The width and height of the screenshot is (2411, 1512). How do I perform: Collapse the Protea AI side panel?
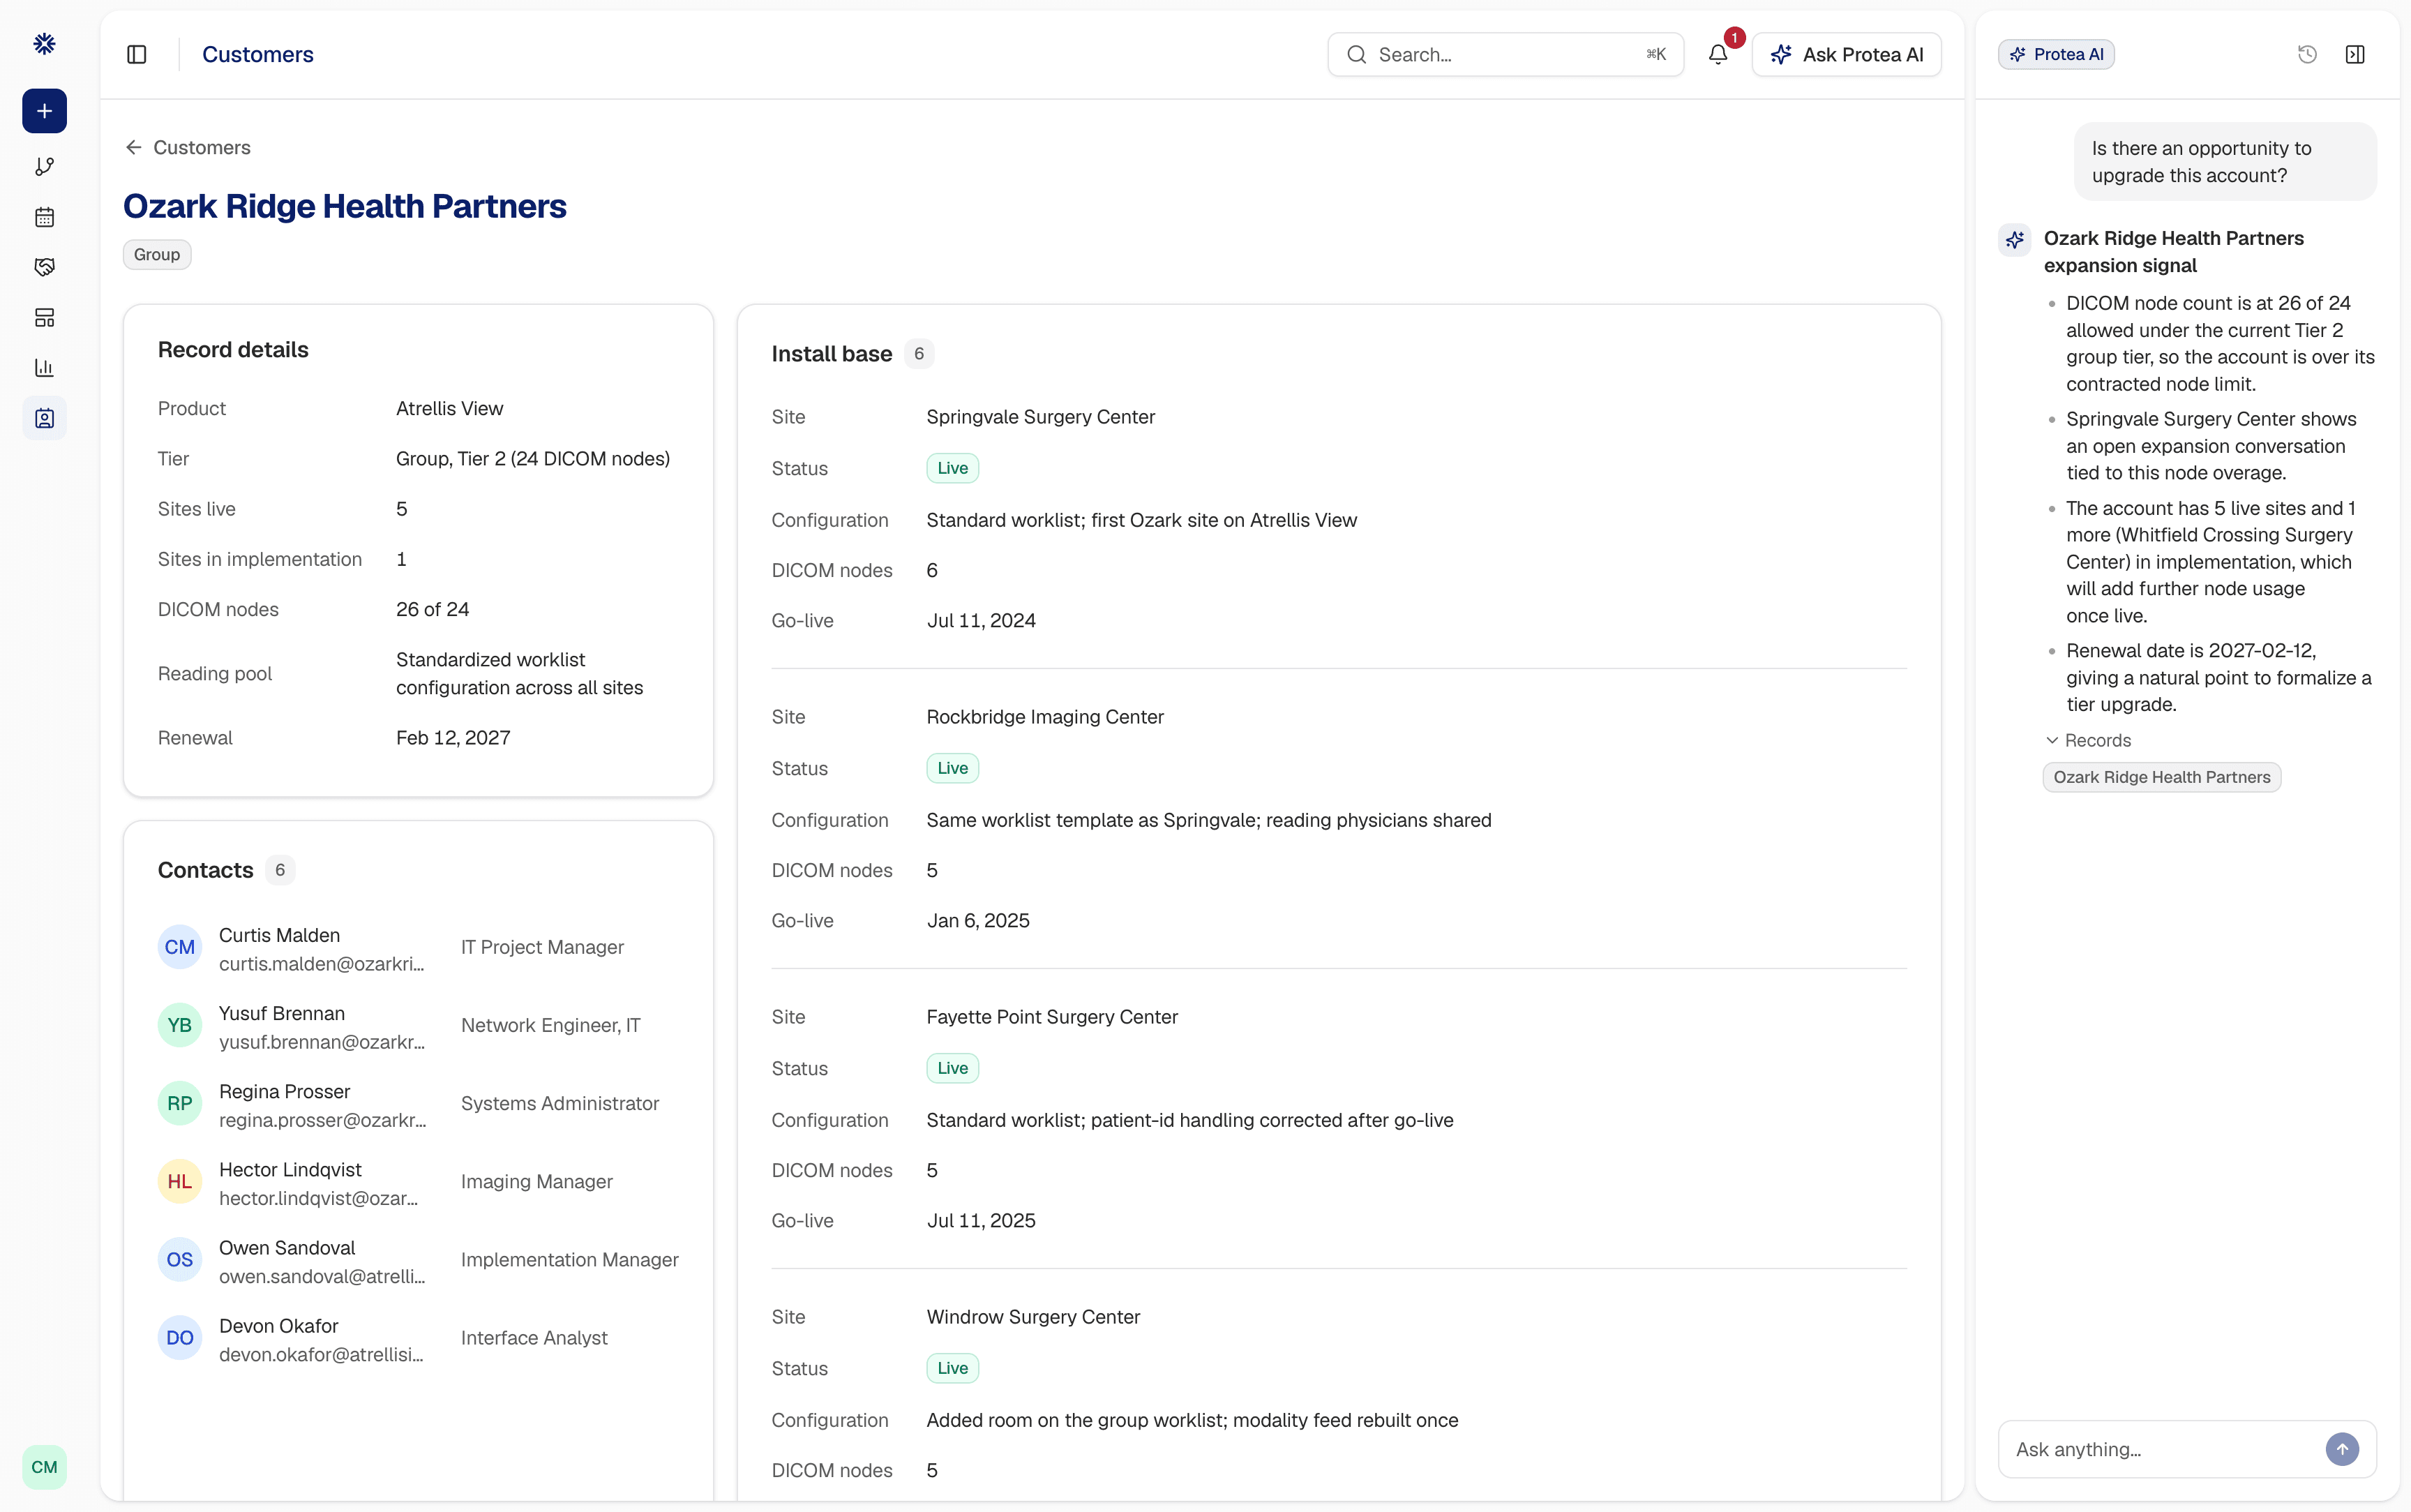click(x=2355, y=54)
